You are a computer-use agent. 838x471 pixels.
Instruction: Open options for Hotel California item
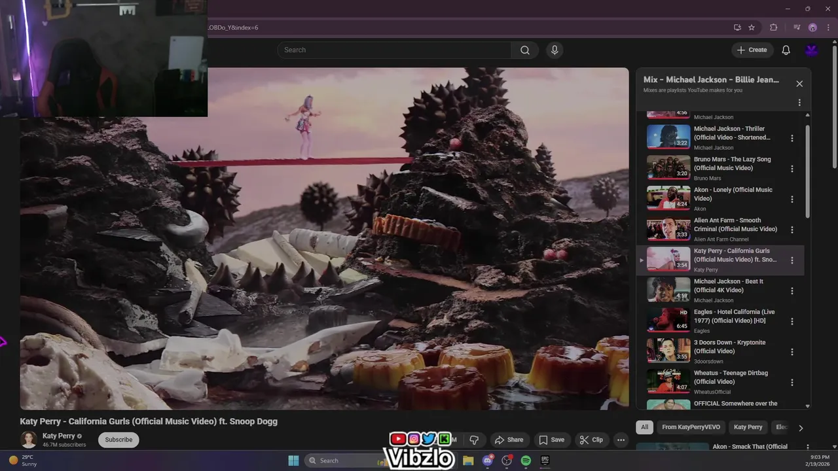792,321
